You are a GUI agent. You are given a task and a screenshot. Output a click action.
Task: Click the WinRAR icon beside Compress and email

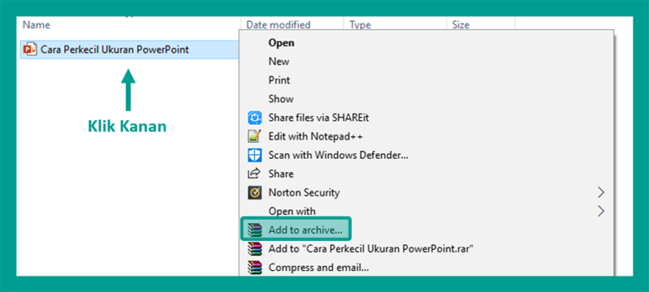[255, 267]
